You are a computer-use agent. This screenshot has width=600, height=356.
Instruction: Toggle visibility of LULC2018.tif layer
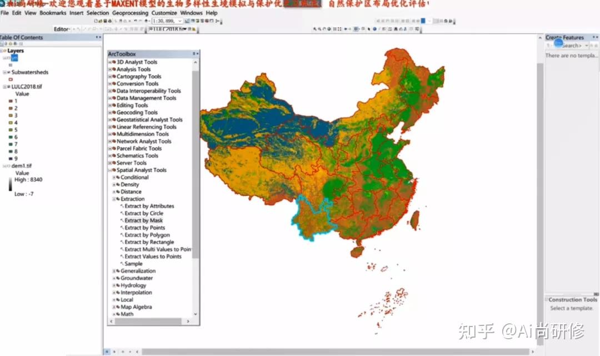tap(8, 87)
